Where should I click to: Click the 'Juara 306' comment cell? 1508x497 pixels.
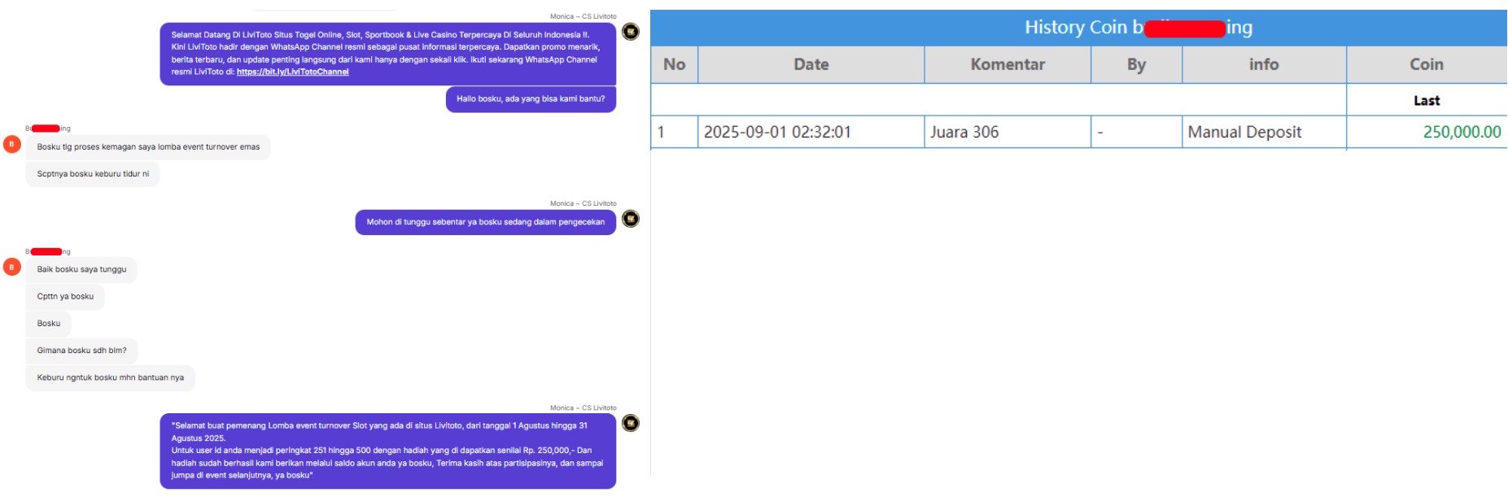pyautogui.click(x=1008, y=132)
